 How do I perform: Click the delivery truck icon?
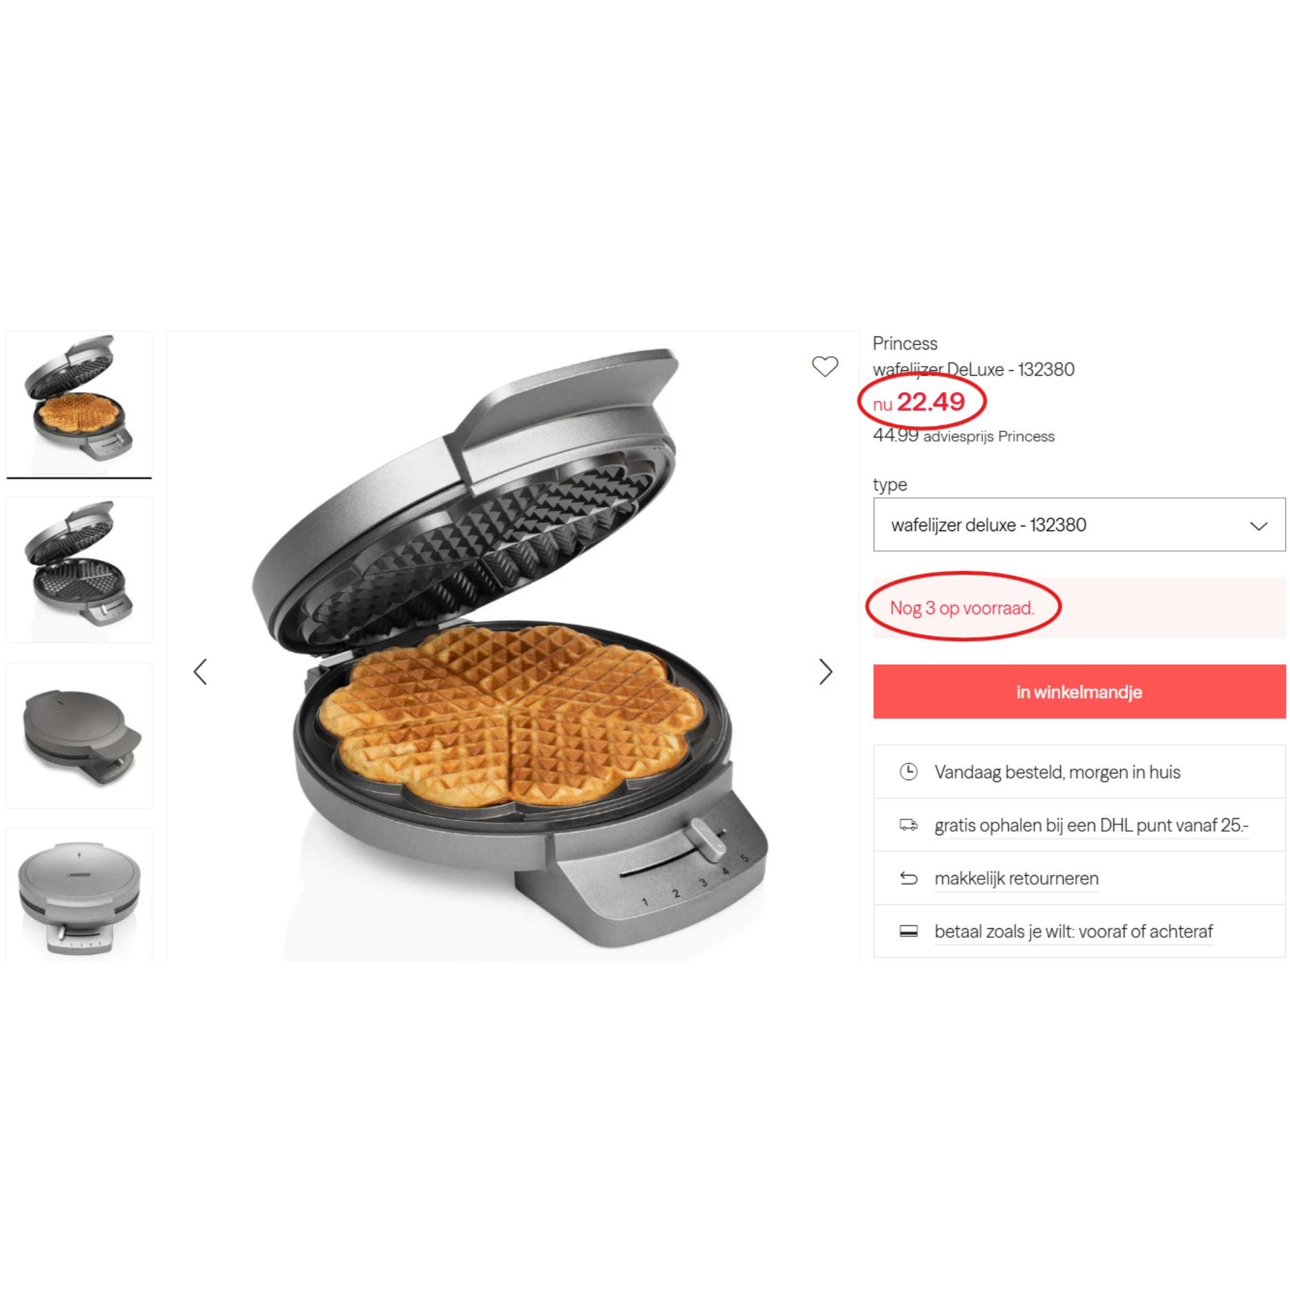(908, 824)
